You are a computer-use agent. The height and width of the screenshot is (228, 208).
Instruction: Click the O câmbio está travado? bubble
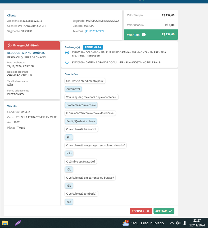[80, 161]
